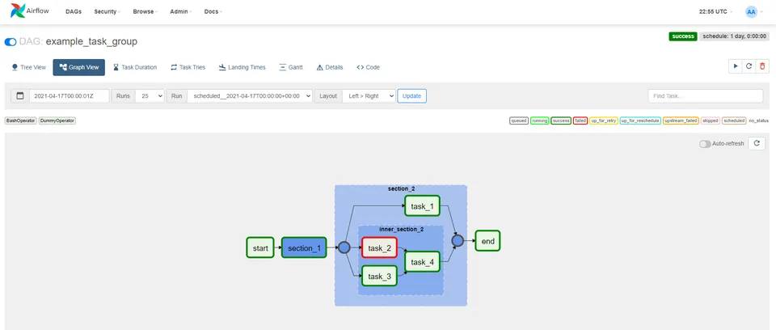Open the Task Tries tab
Image resolution: width=776 pixels, height=330 pixels.
(x=188, y=67)
